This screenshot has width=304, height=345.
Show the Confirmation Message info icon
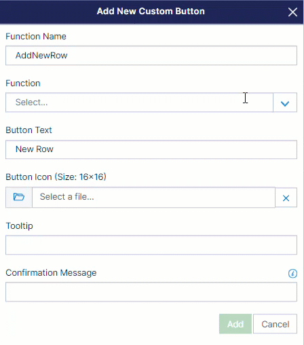292,274
